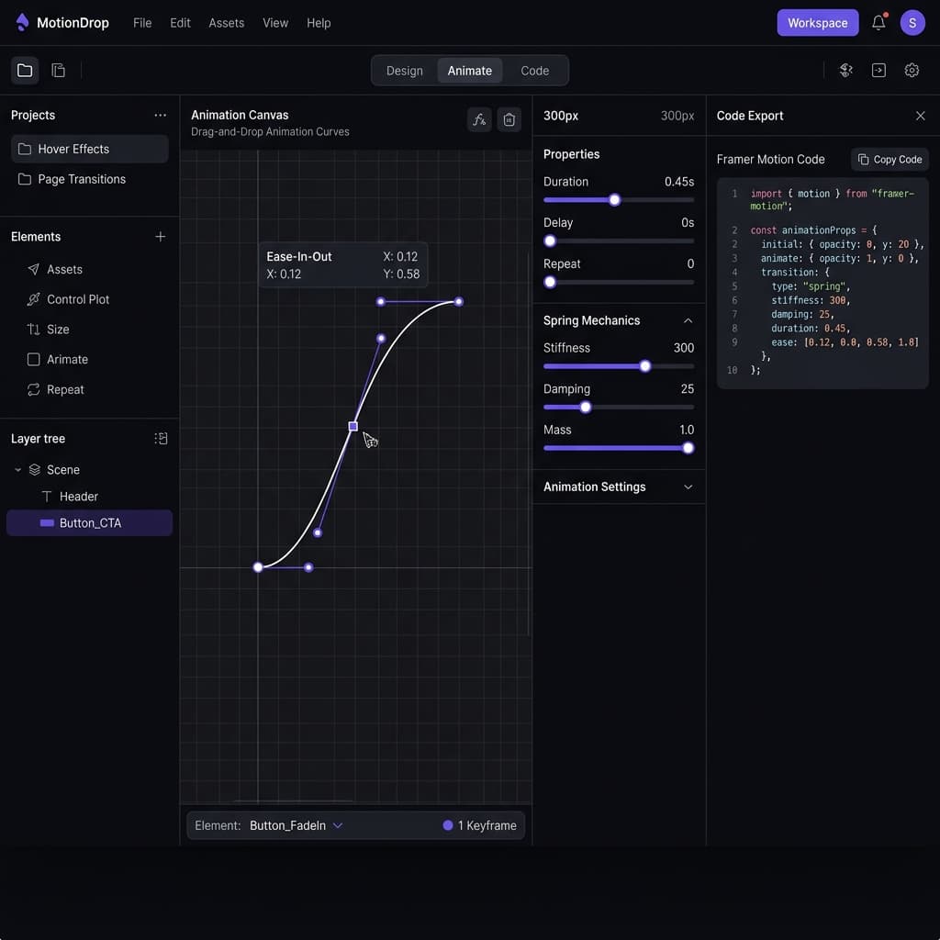Click the curve end anchor point top right
The width and height of the screenshot is (940, 940).
pyautogui.click(x=459, y=301)
